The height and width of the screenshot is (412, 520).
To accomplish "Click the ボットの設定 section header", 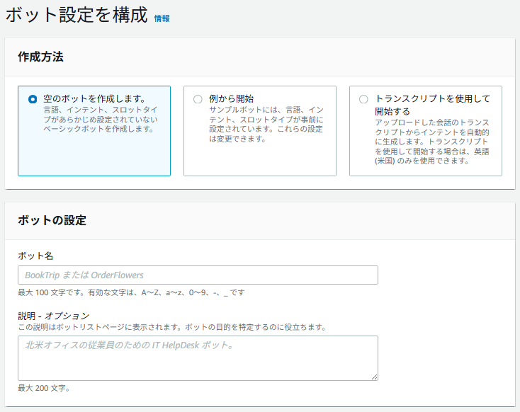I will (52, 220).
